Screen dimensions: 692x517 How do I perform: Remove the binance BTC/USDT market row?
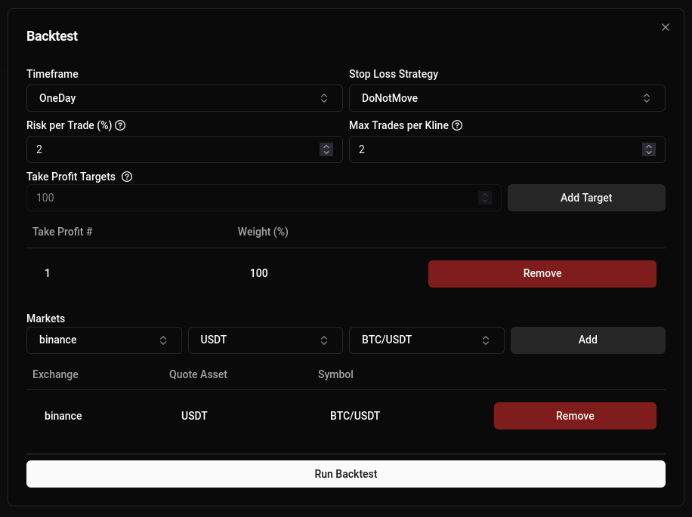[575, 416]
